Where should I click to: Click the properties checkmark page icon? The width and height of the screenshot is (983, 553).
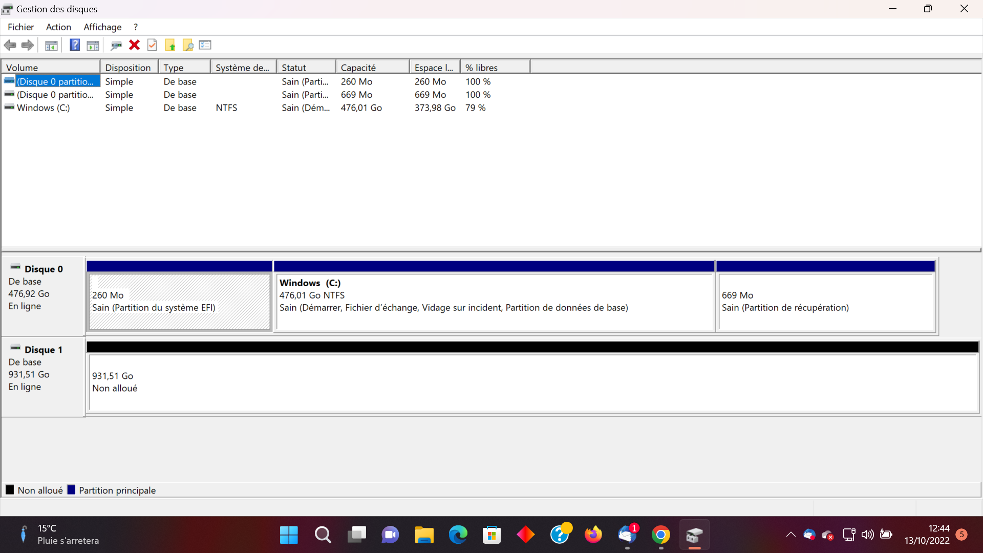click(152, 45)
